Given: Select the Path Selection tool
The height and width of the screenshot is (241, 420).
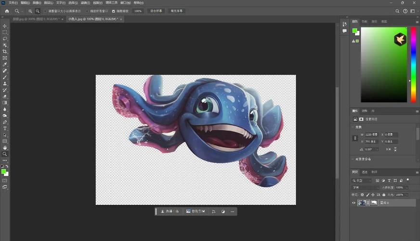Looking at the screenshot, I should [5, 135].
